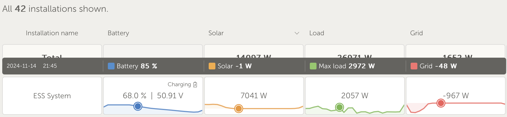Click the orange Solar legend swatch
Viewport: 507px width, 117px height.
point(212,66)
